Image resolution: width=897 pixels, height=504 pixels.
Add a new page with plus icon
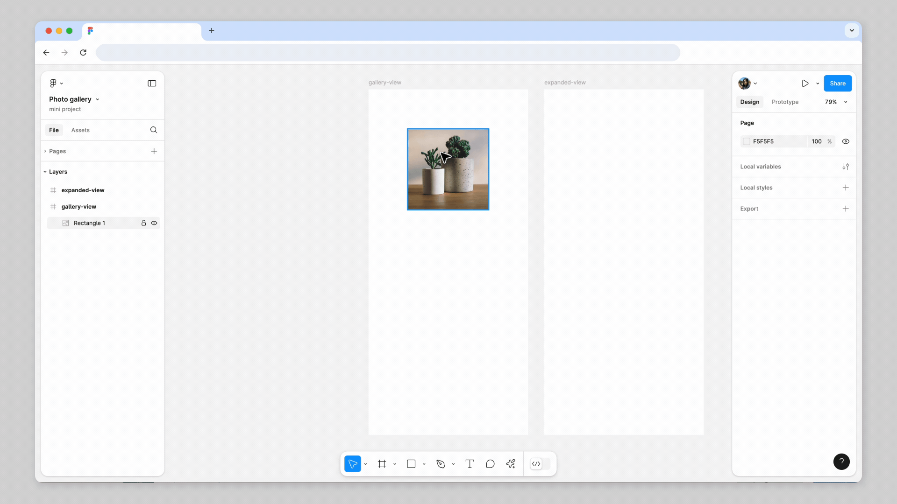154,151
